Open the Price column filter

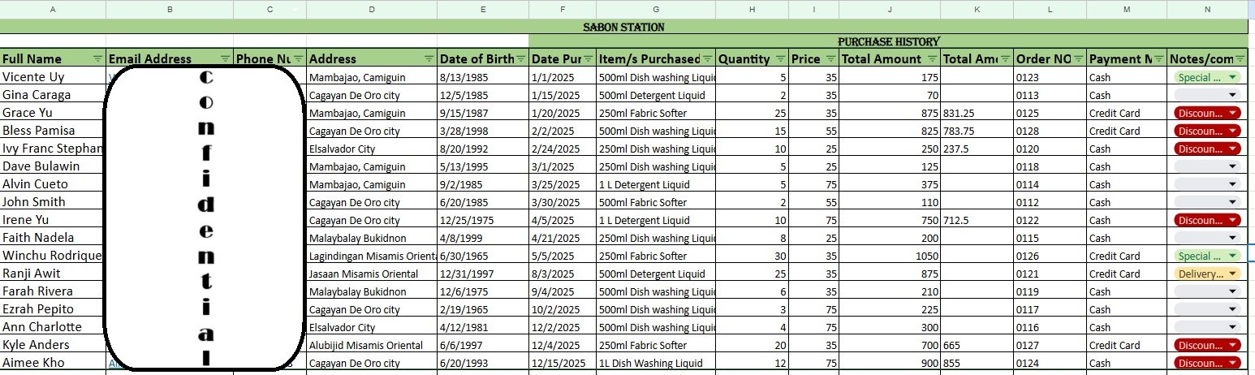pyautogui.click(x=831, y=58)
